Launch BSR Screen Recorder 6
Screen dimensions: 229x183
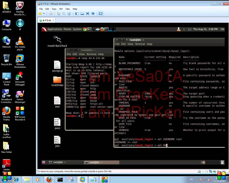(x=20, y=114)
